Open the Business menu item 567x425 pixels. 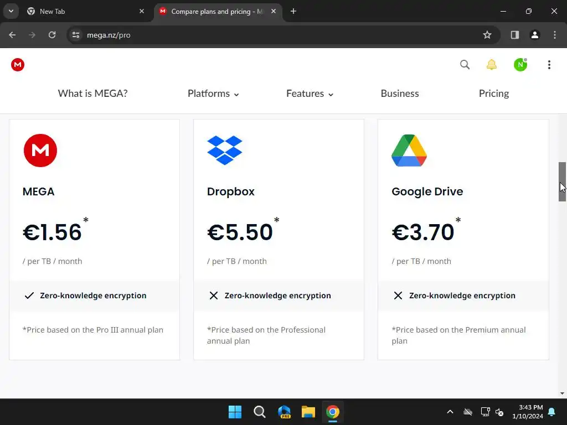pyautogui.click(x=400, y=94)
